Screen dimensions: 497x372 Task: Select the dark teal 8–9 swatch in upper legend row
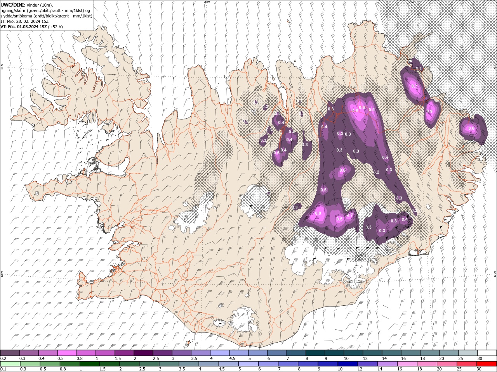315,353
